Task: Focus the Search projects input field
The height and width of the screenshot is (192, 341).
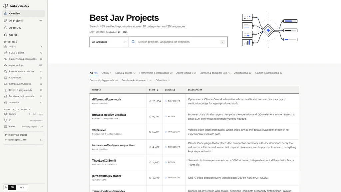Action: [178, 42]
